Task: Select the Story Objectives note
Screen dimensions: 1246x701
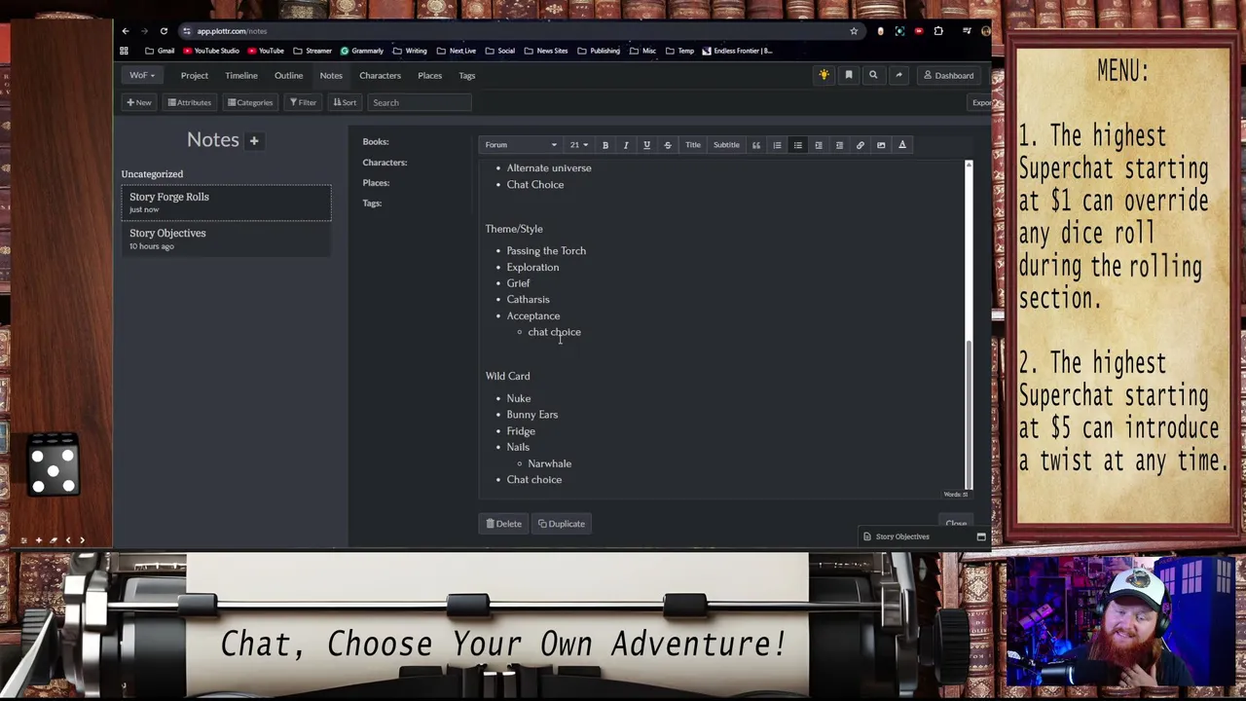Action: point(226,239)
